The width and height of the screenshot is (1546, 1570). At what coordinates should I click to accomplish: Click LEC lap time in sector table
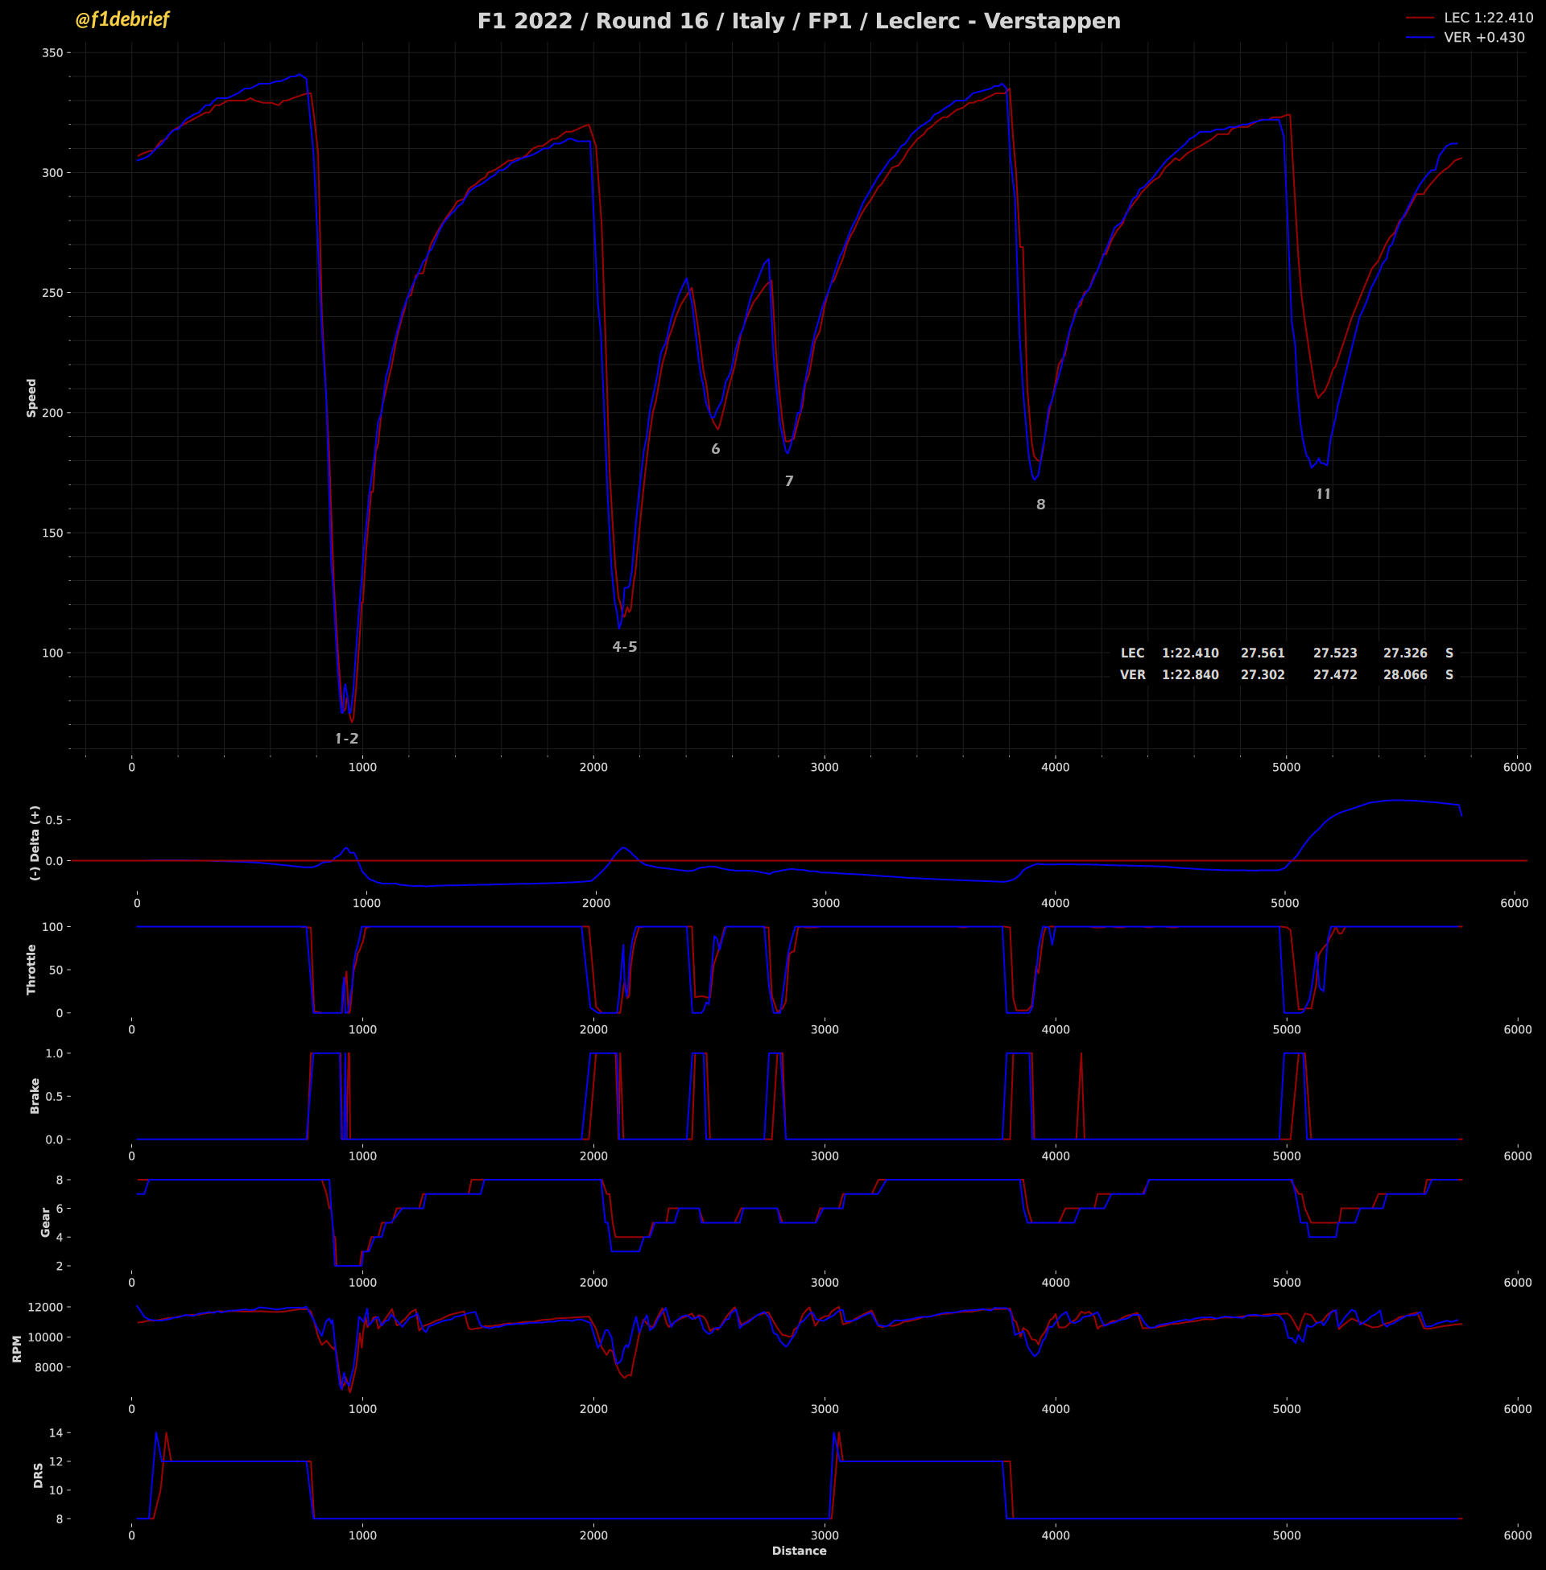coord(1189,653)
